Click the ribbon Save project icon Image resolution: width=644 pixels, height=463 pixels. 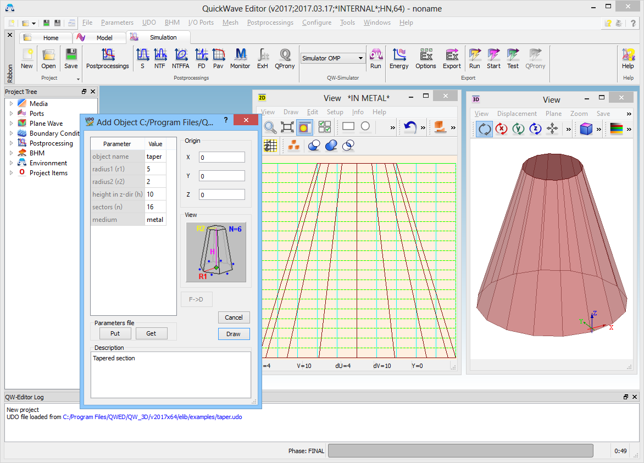coord(71,58)
